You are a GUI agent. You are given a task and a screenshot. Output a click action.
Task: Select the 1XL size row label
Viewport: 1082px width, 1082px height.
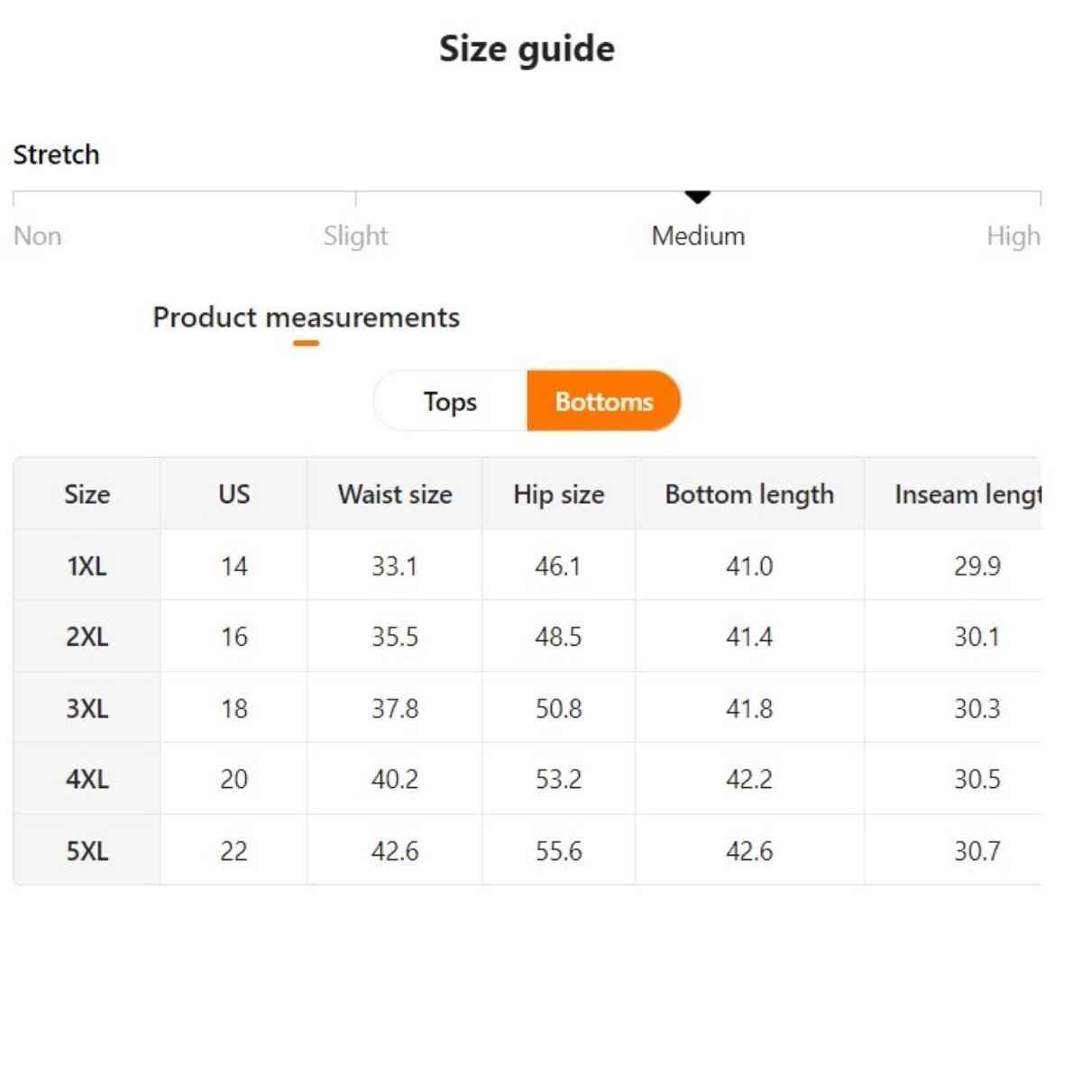tap(87, 566)
